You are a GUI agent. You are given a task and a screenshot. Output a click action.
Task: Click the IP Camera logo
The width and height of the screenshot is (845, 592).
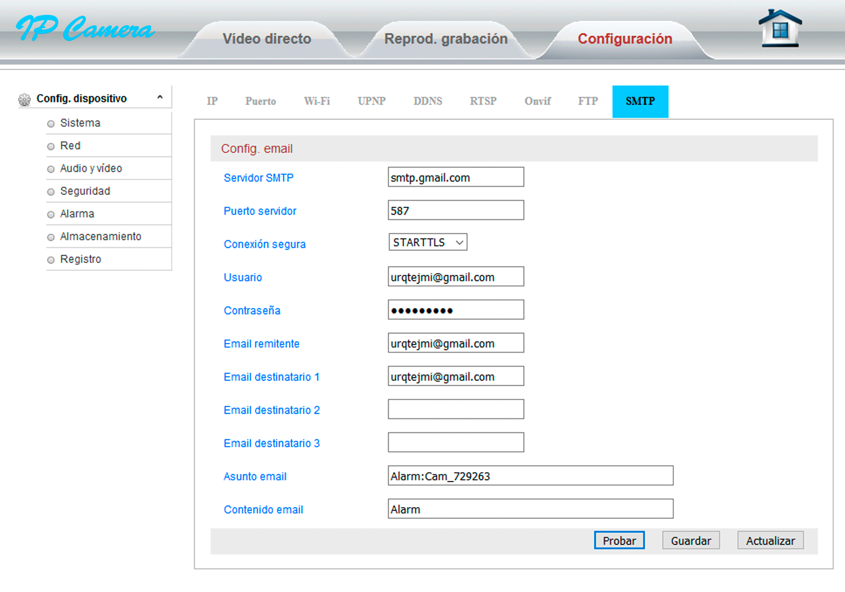(x=86, y=29)
